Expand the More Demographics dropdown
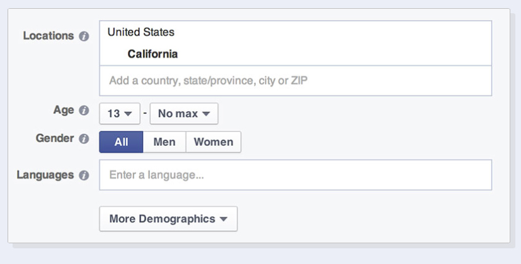 (168, 219)
